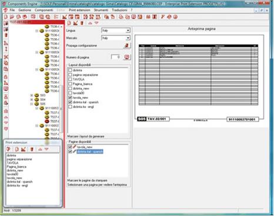Open the Lingua dropdown
274x216 pixels.
click(x=128, y=31)
